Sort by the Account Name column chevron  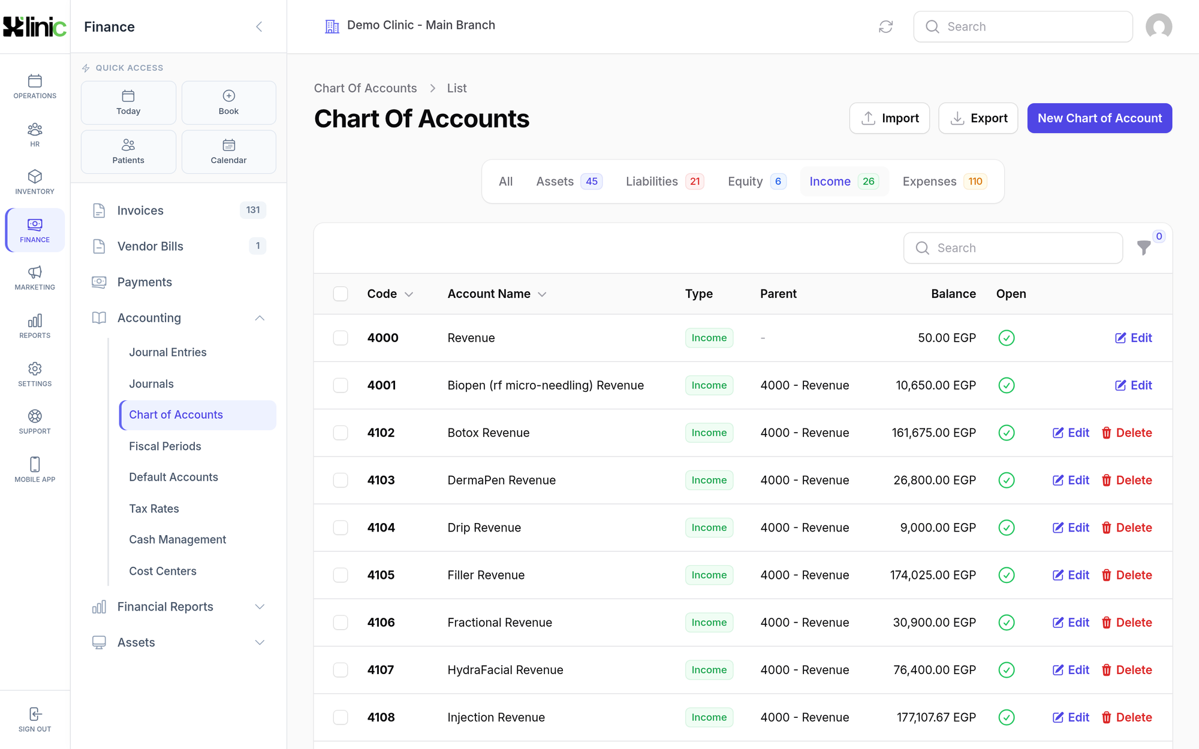[x=542, y=294]
